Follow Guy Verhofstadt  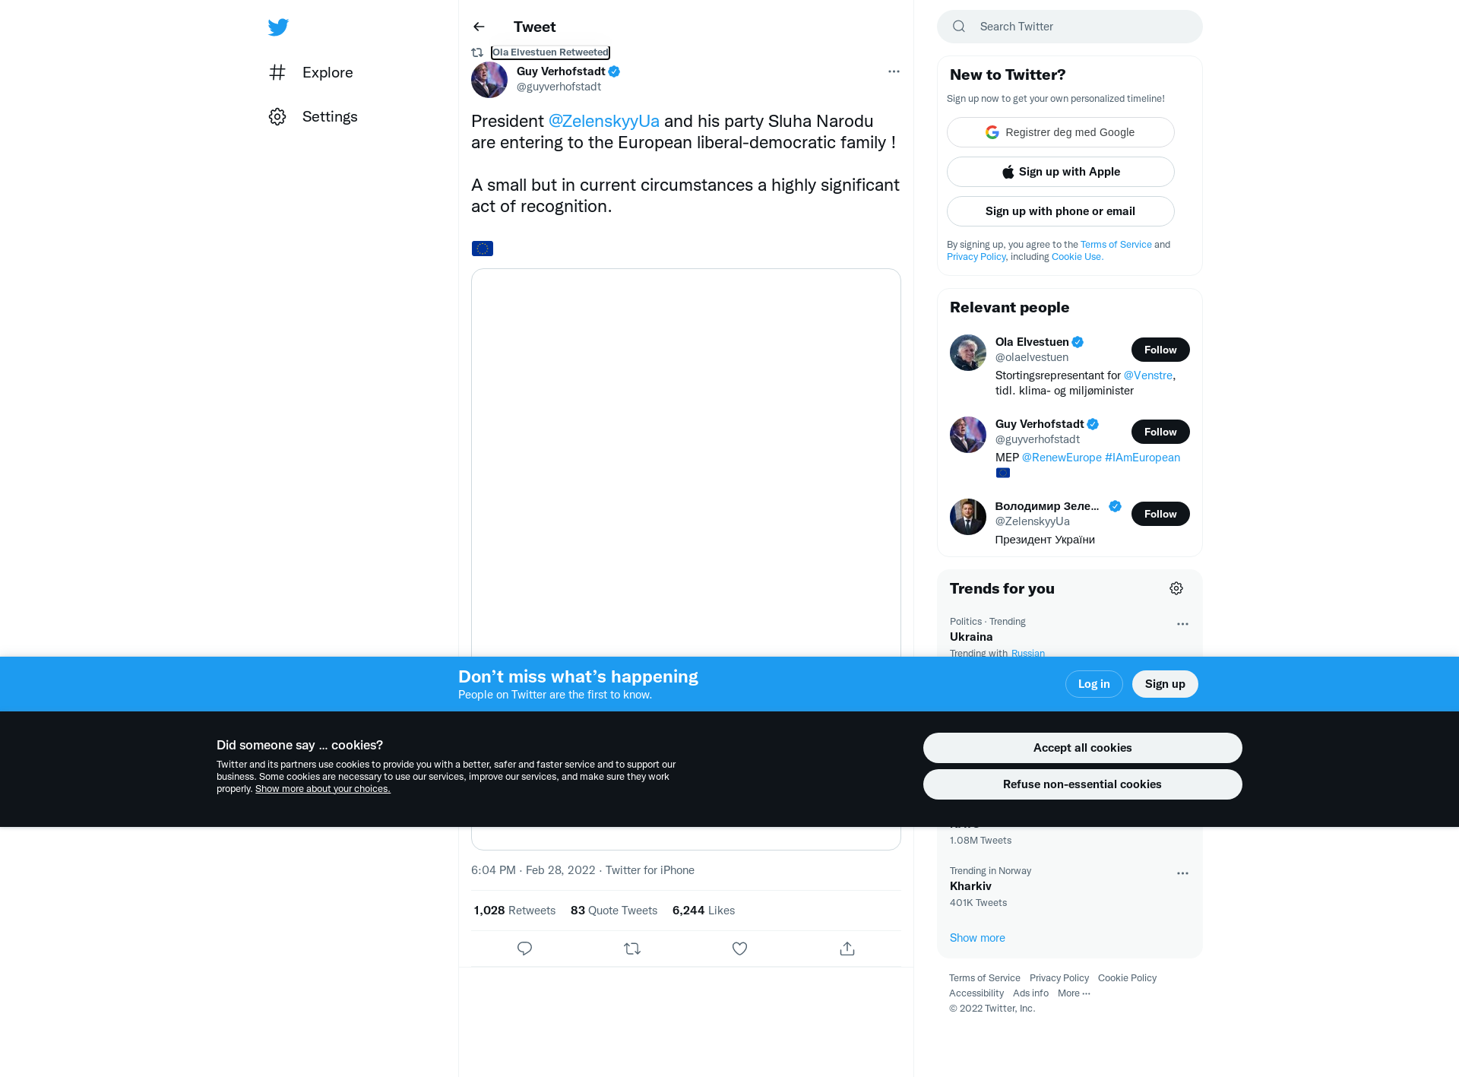coord(1160,432)
